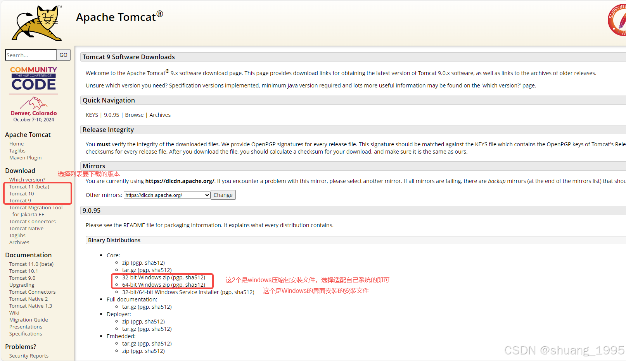Open the Presentations link
This screenshot has width=626, height=361.
point(26,327)
